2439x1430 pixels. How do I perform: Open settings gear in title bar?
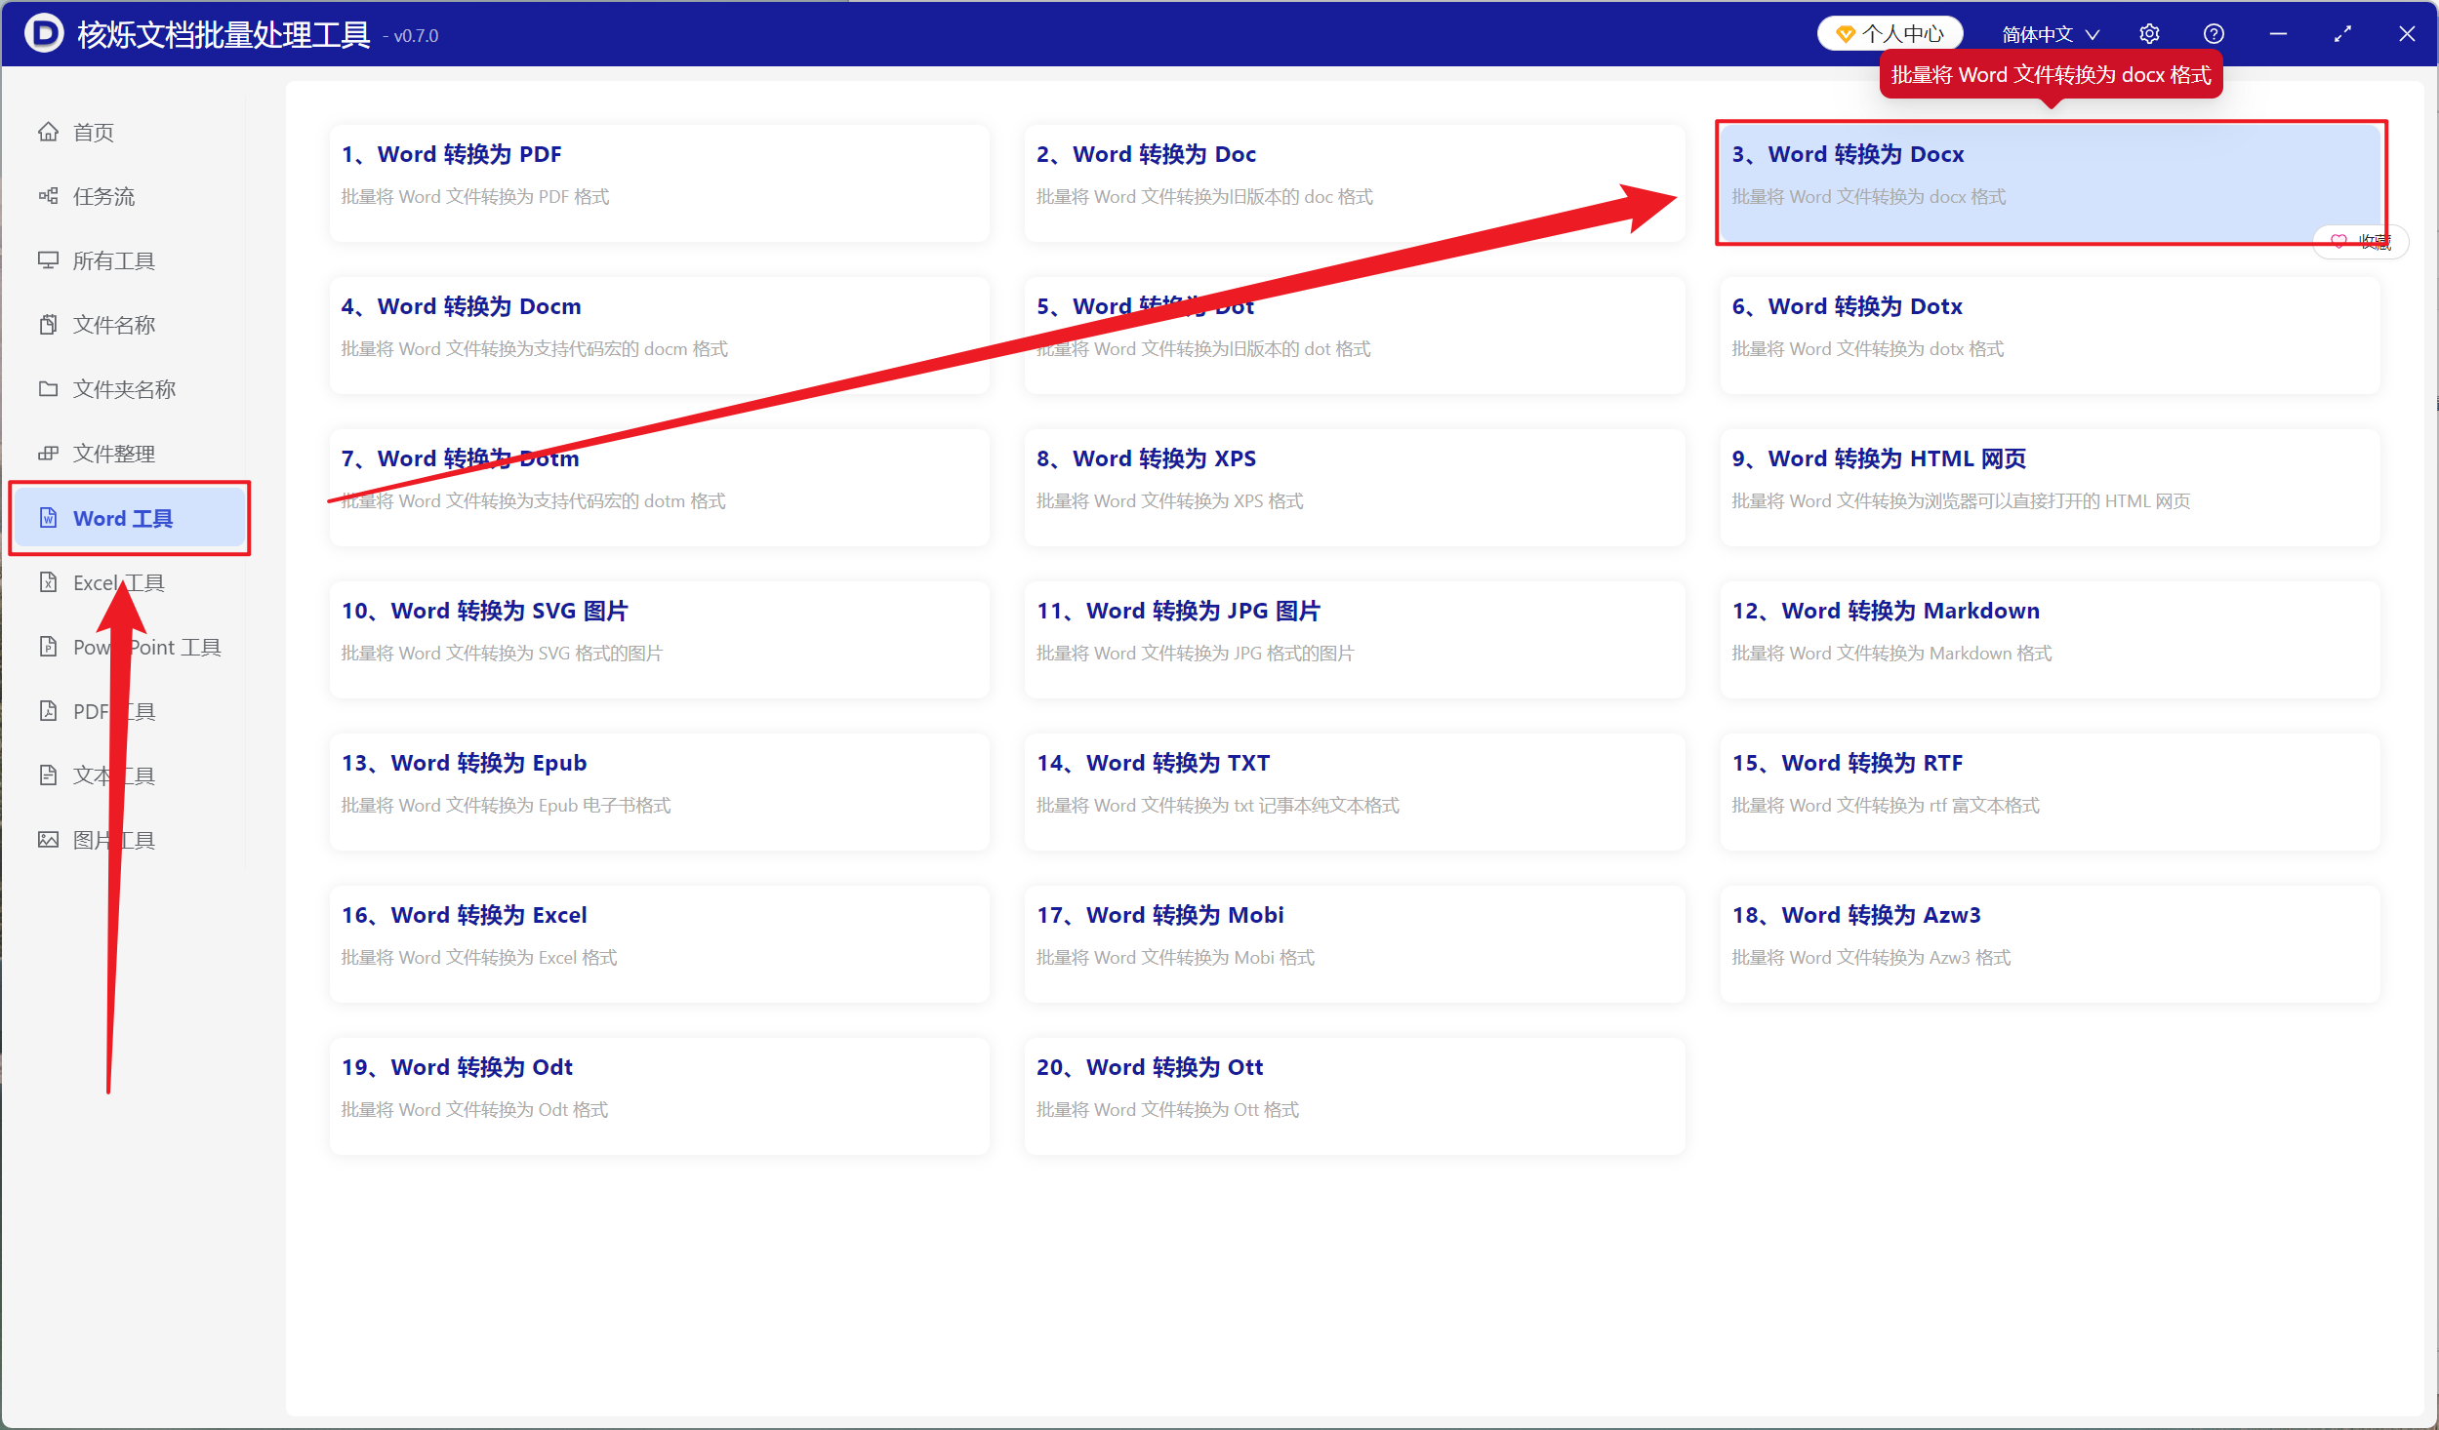tap(2149, 34)
